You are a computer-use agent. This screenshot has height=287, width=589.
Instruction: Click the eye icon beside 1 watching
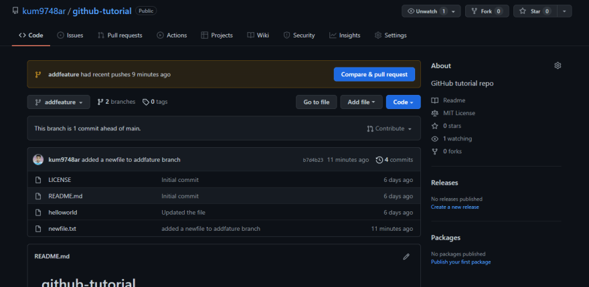(434, 138)
